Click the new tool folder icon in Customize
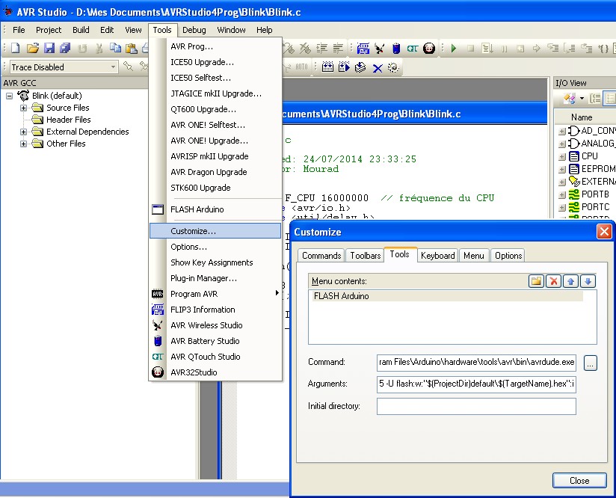The height and width of the screenshot is (498, 616). (x=536, y=281)
